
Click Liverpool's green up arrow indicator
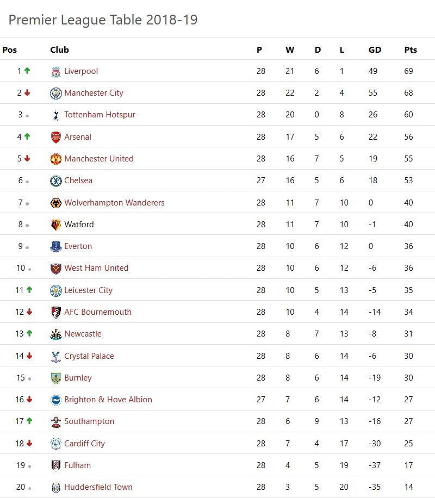point(27,71)
